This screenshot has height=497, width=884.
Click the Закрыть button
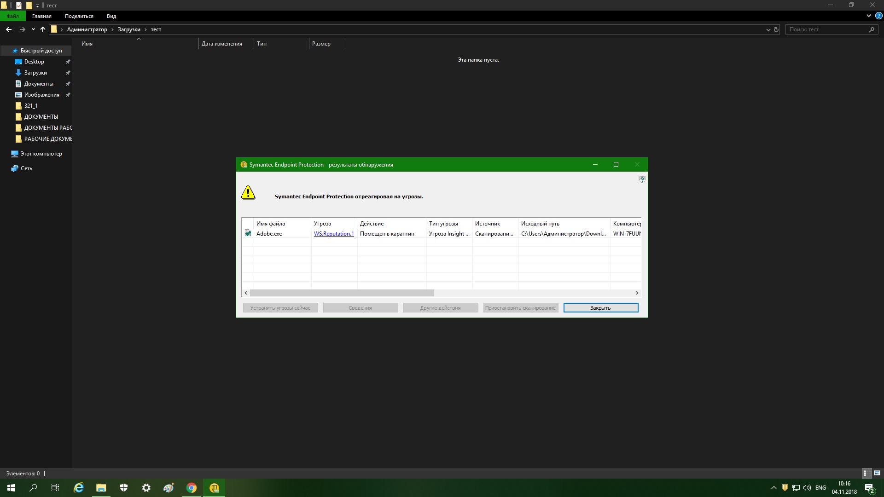click(x=600, y=308)
